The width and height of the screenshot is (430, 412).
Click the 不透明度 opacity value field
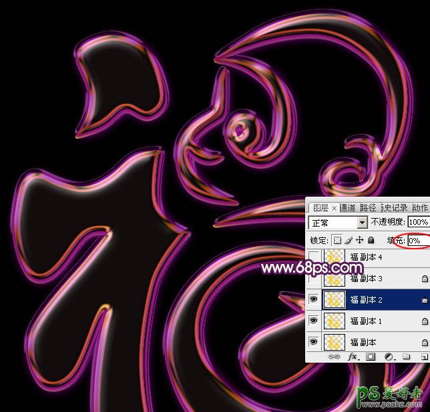pos(418,222)
